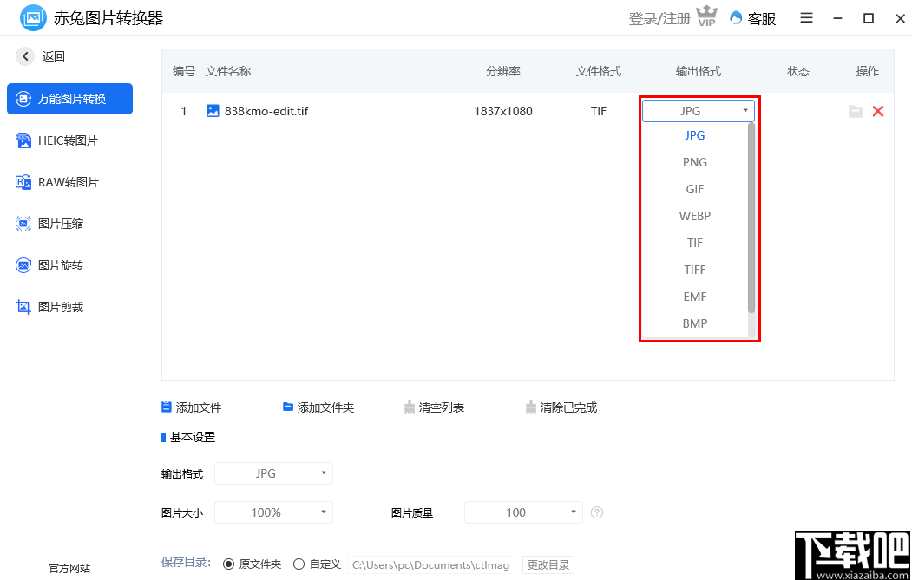Viewport: 912px width, 580px height.
Task: Open the 输出格式 dropdown in basic settings
Action: tap(273, 473)
